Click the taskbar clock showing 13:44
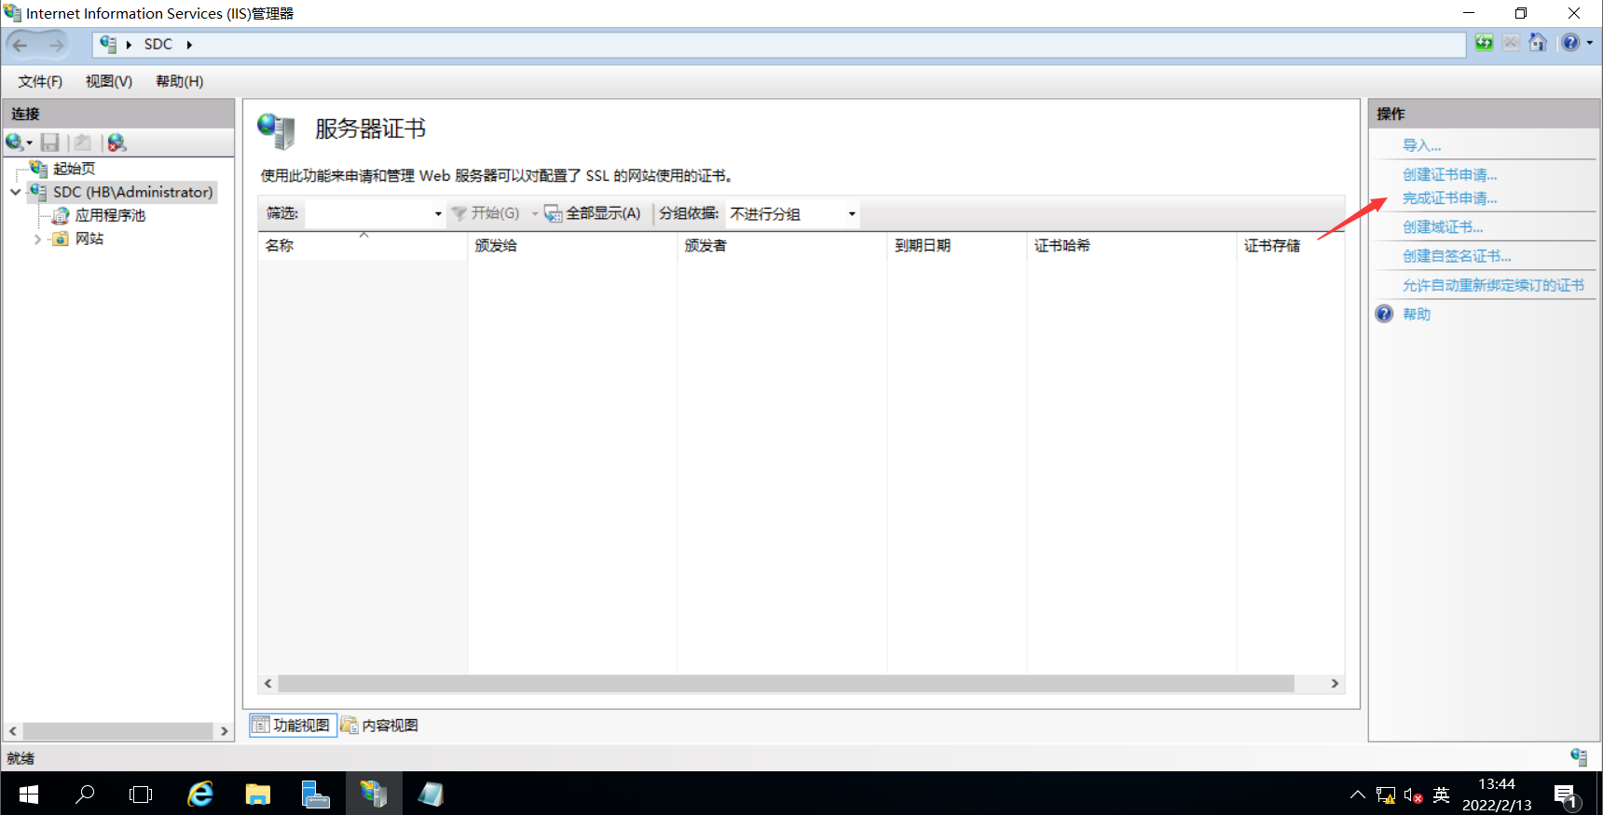This screenshot has height=815, width=1603. coord(1497,795)
